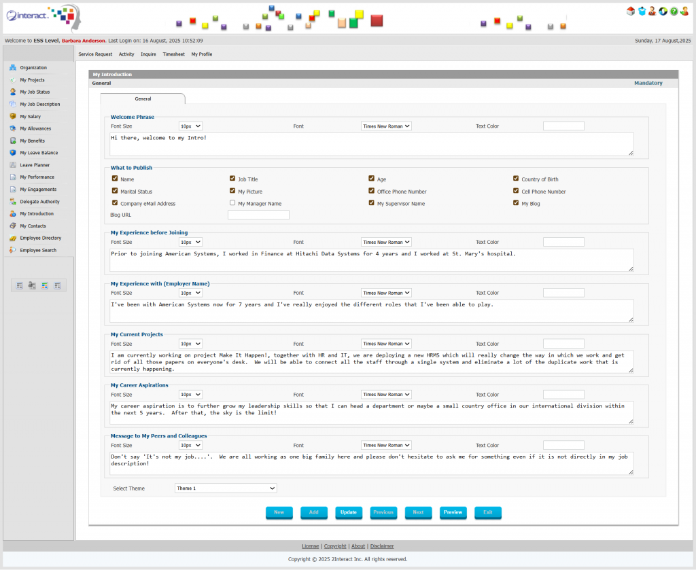Click My Current Projects Text Color box

point(563,344)
